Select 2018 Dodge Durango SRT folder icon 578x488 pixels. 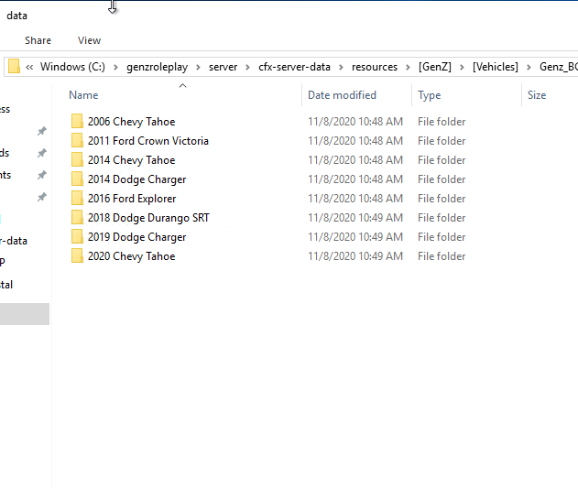click(x=77, y=218)
